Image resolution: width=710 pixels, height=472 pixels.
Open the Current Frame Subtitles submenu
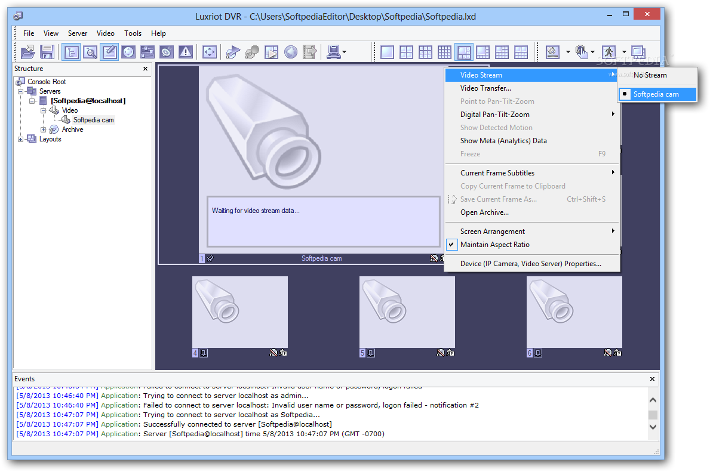click(532, 173)
